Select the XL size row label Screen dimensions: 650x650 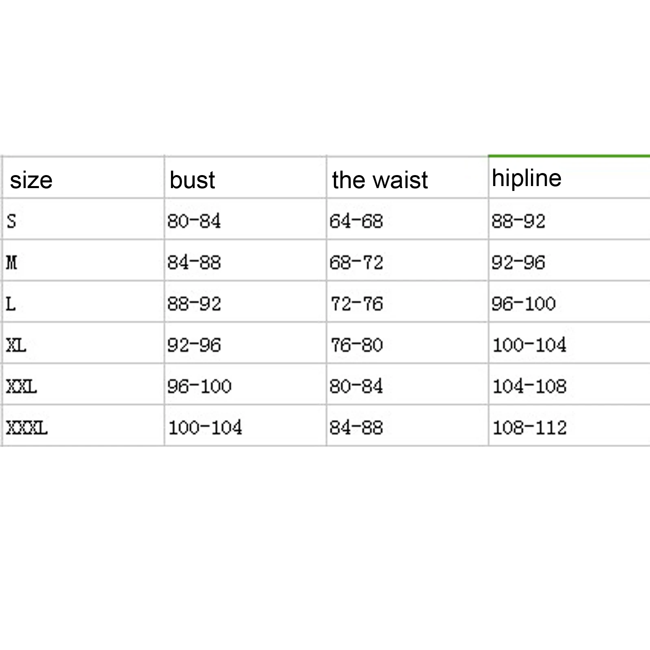(x=16, y=345)
